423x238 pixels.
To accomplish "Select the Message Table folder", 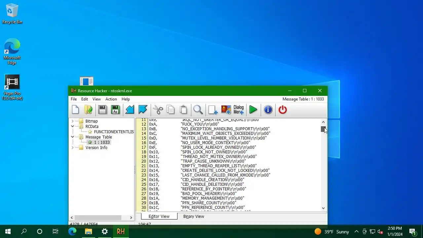I will click(x=98, y=137).
